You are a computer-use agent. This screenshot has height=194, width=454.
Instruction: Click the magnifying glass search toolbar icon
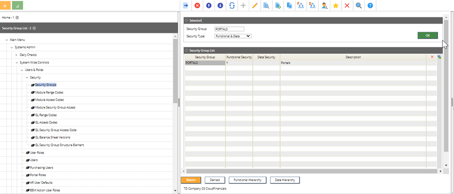pos(359,5)
